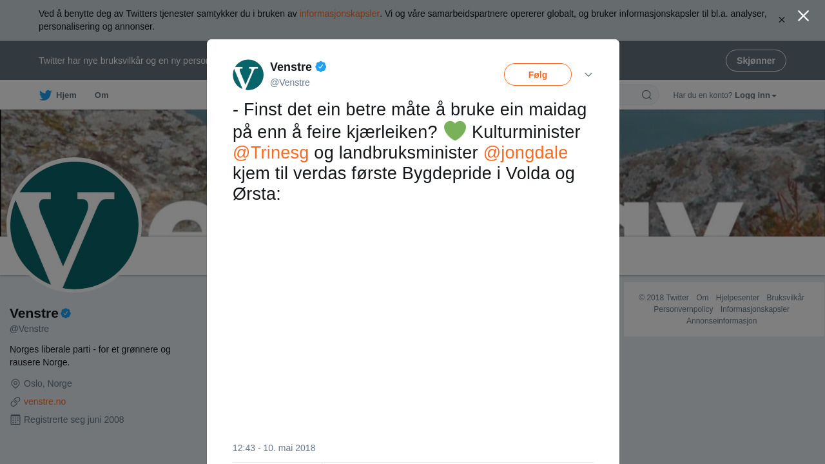
Task: Click the large Venstre profile picture
Action: click(x=74, y=224)
